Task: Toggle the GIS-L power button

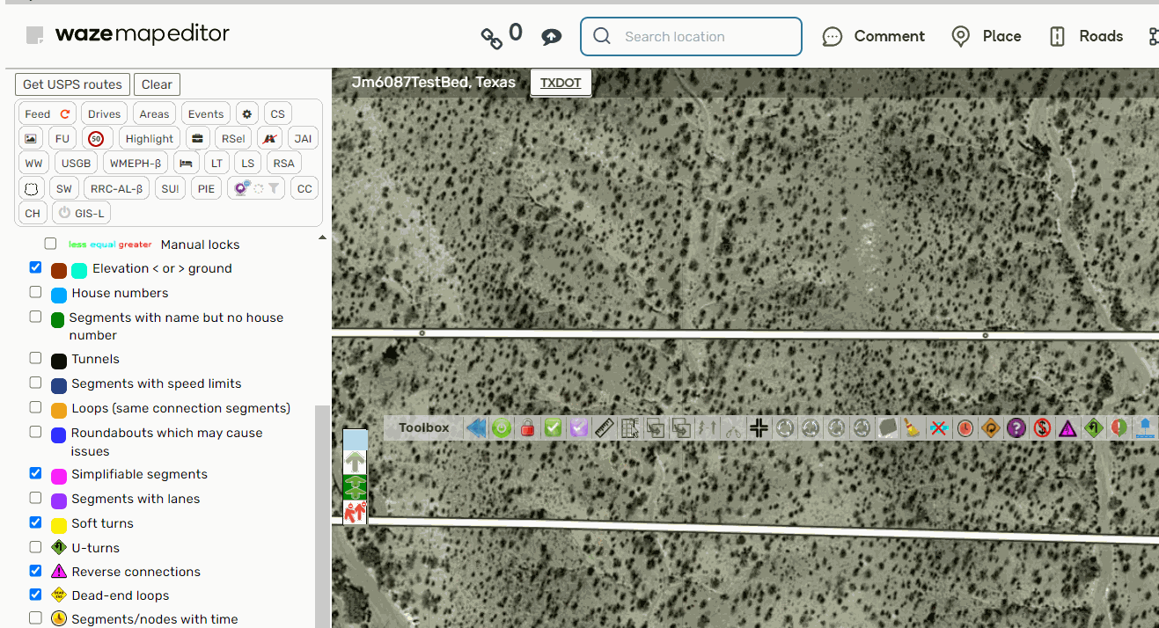Action: [81, 213]
